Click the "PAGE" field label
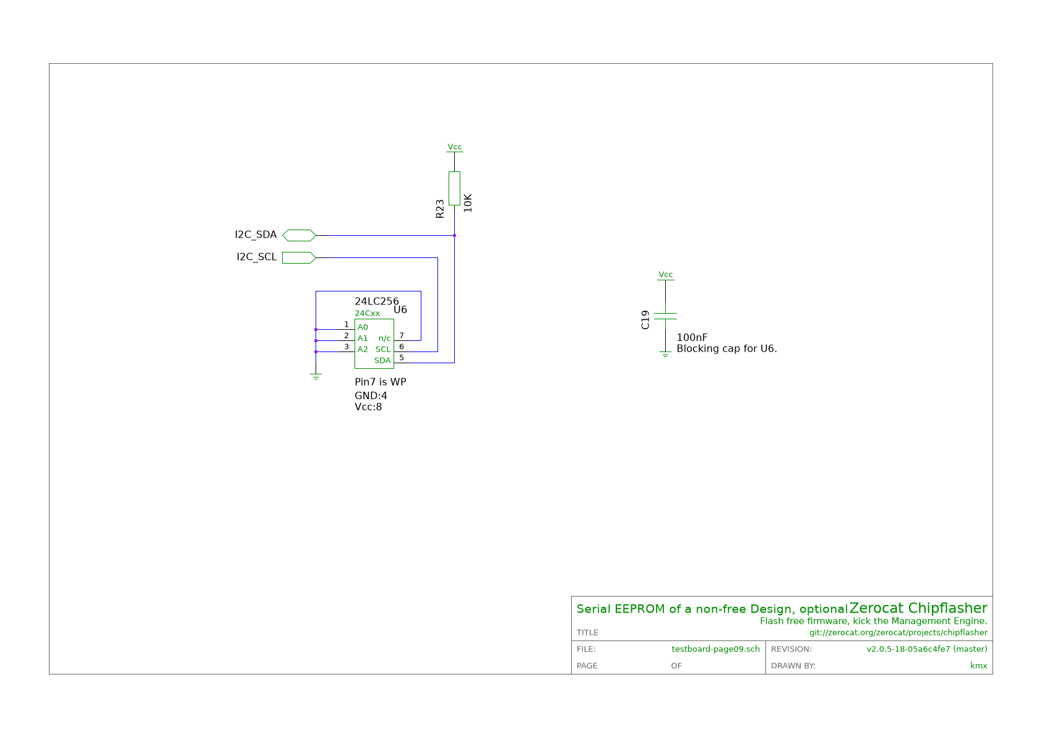1042x737 pixels. 587,666
